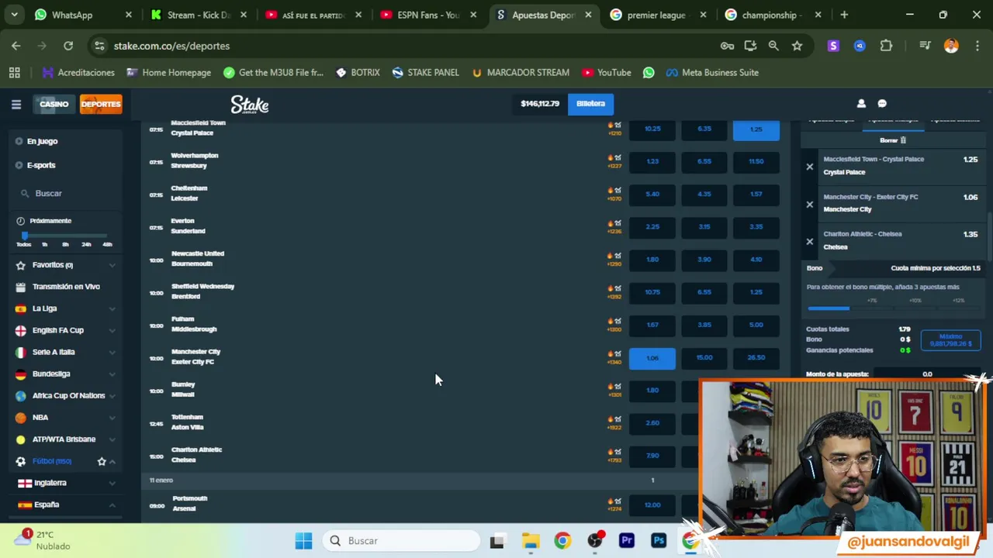Click the Bundesliga Germany flag icon

[21, 374]
